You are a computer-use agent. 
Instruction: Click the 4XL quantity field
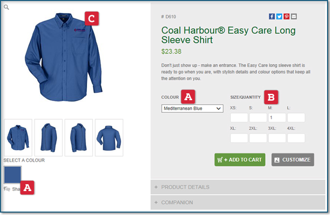pos(296,138)
